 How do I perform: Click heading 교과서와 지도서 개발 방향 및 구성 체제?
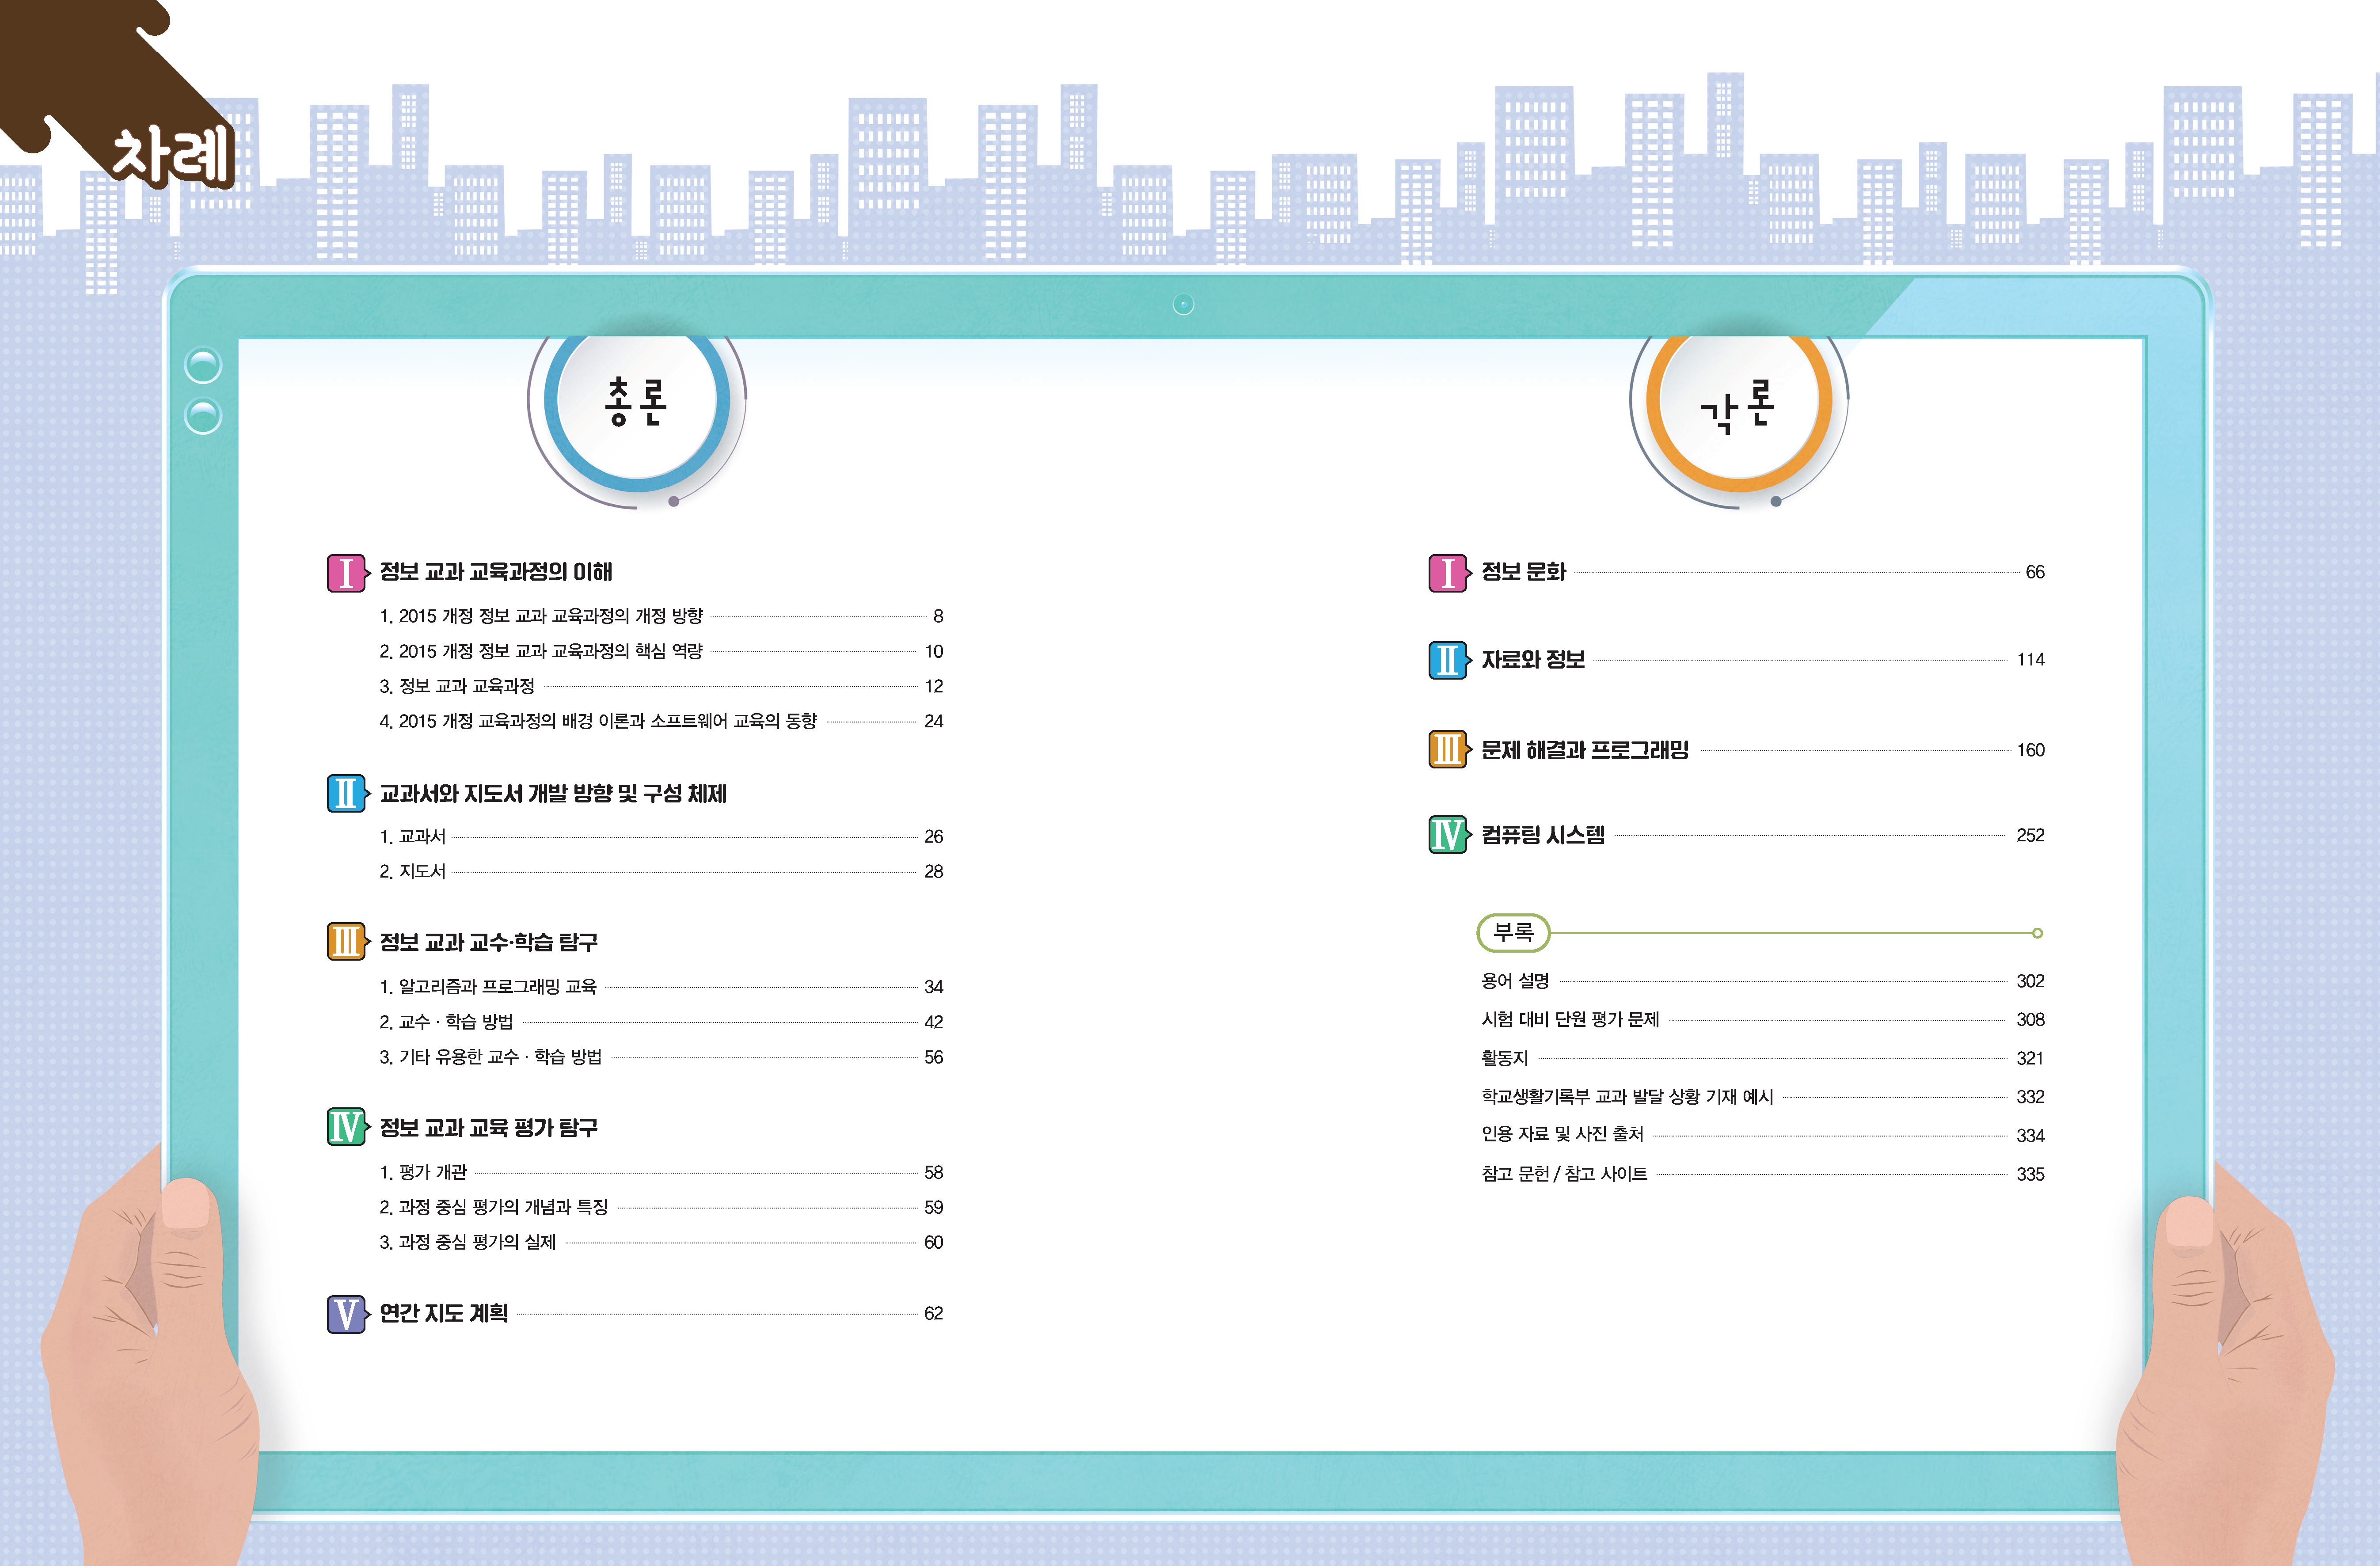coord(553,794)
